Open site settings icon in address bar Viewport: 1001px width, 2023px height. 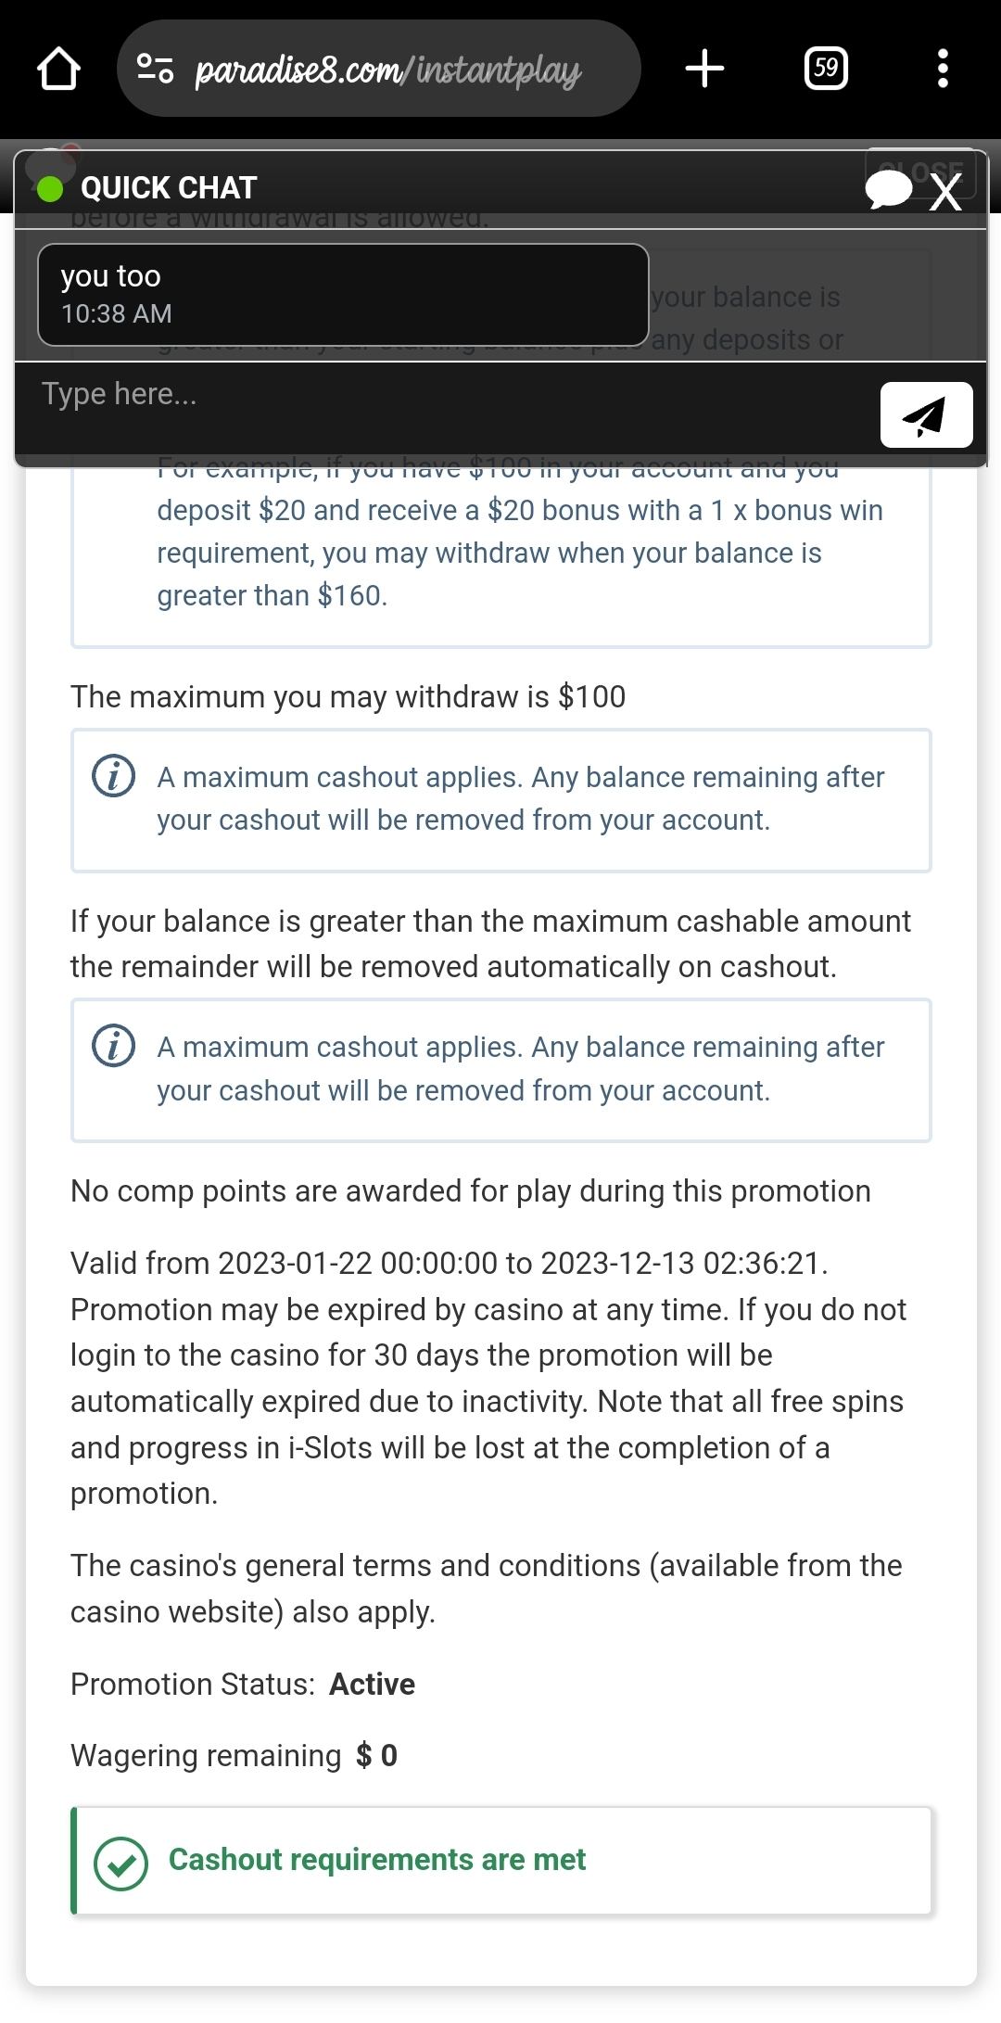pos(155,69)
